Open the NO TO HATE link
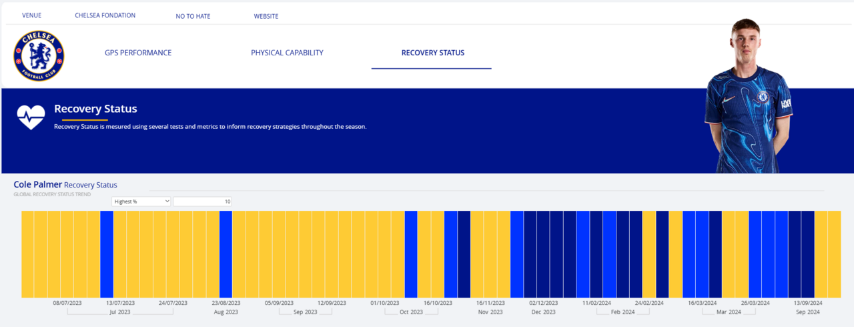This screenshot has height=327, width=854. click(193, 16)
